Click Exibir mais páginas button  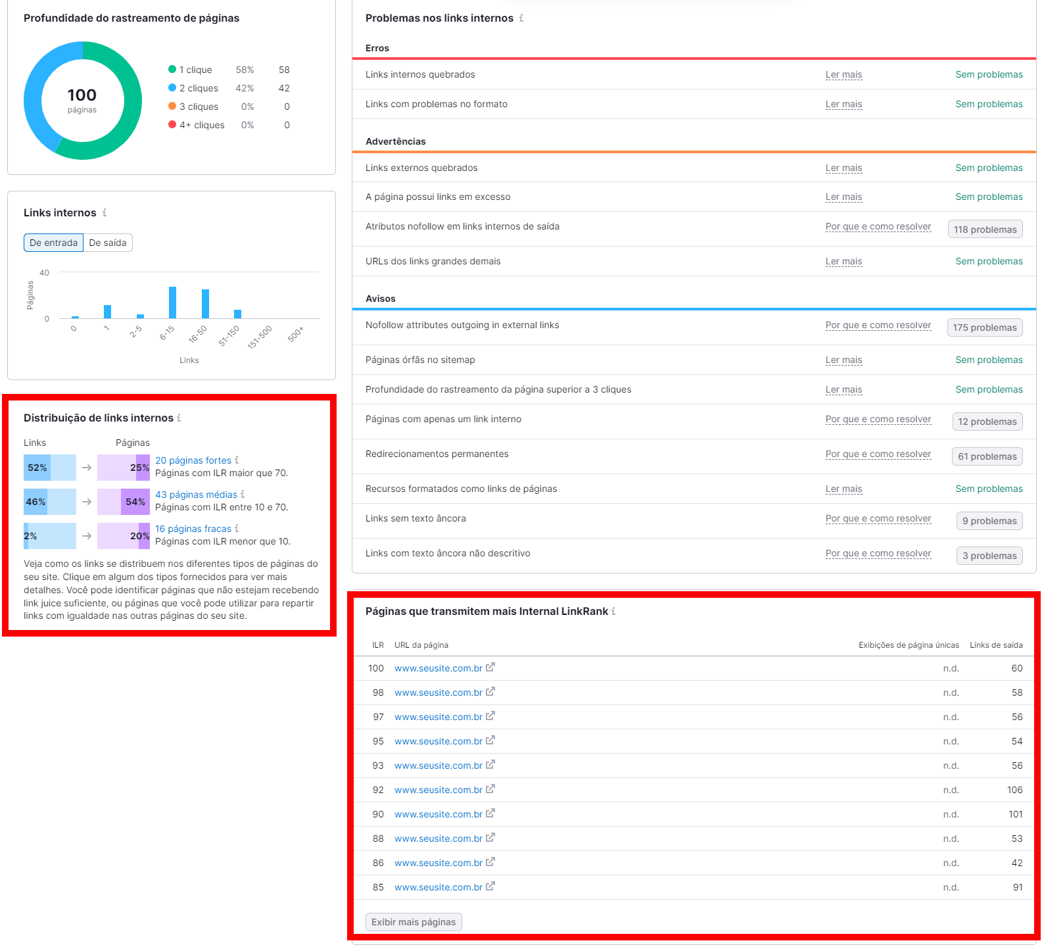click(414, 922)
